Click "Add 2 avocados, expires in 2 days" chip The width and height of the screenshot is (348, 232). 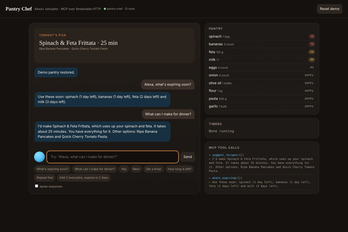click(x=84, y=178)
